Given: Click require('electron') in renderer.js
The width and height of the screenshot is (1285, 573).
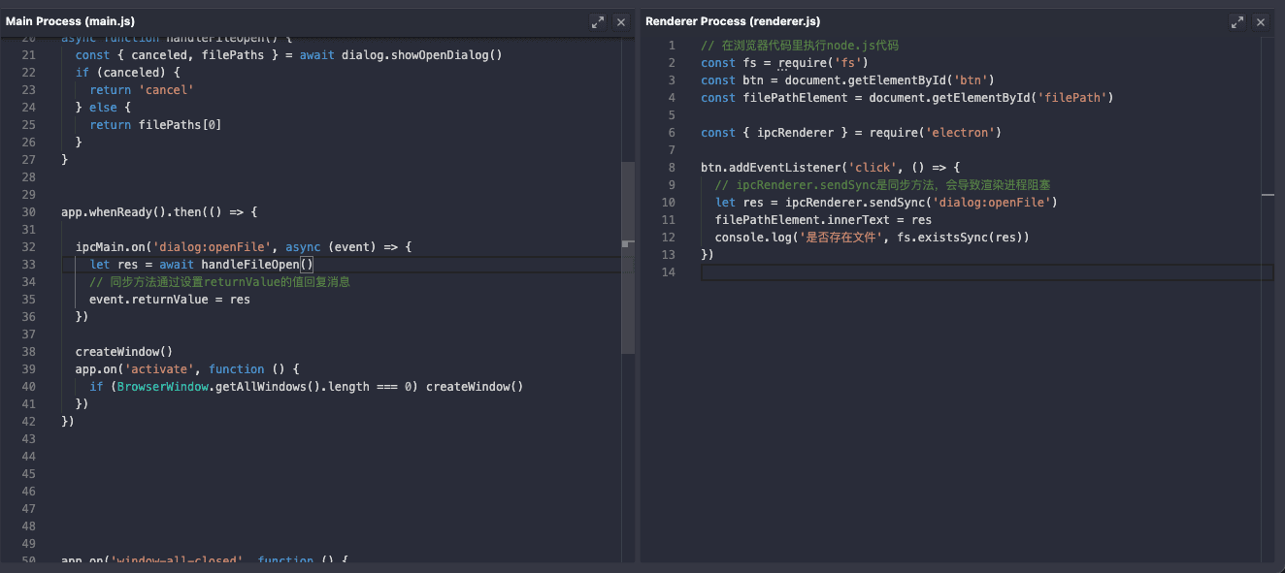Looking at the screenshot, I should [935, 133].
